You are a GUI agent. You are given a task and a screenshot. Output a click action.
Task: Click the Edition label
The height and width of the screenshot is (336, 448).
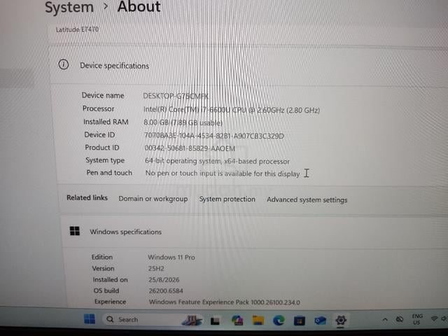(x=102, y=257)
